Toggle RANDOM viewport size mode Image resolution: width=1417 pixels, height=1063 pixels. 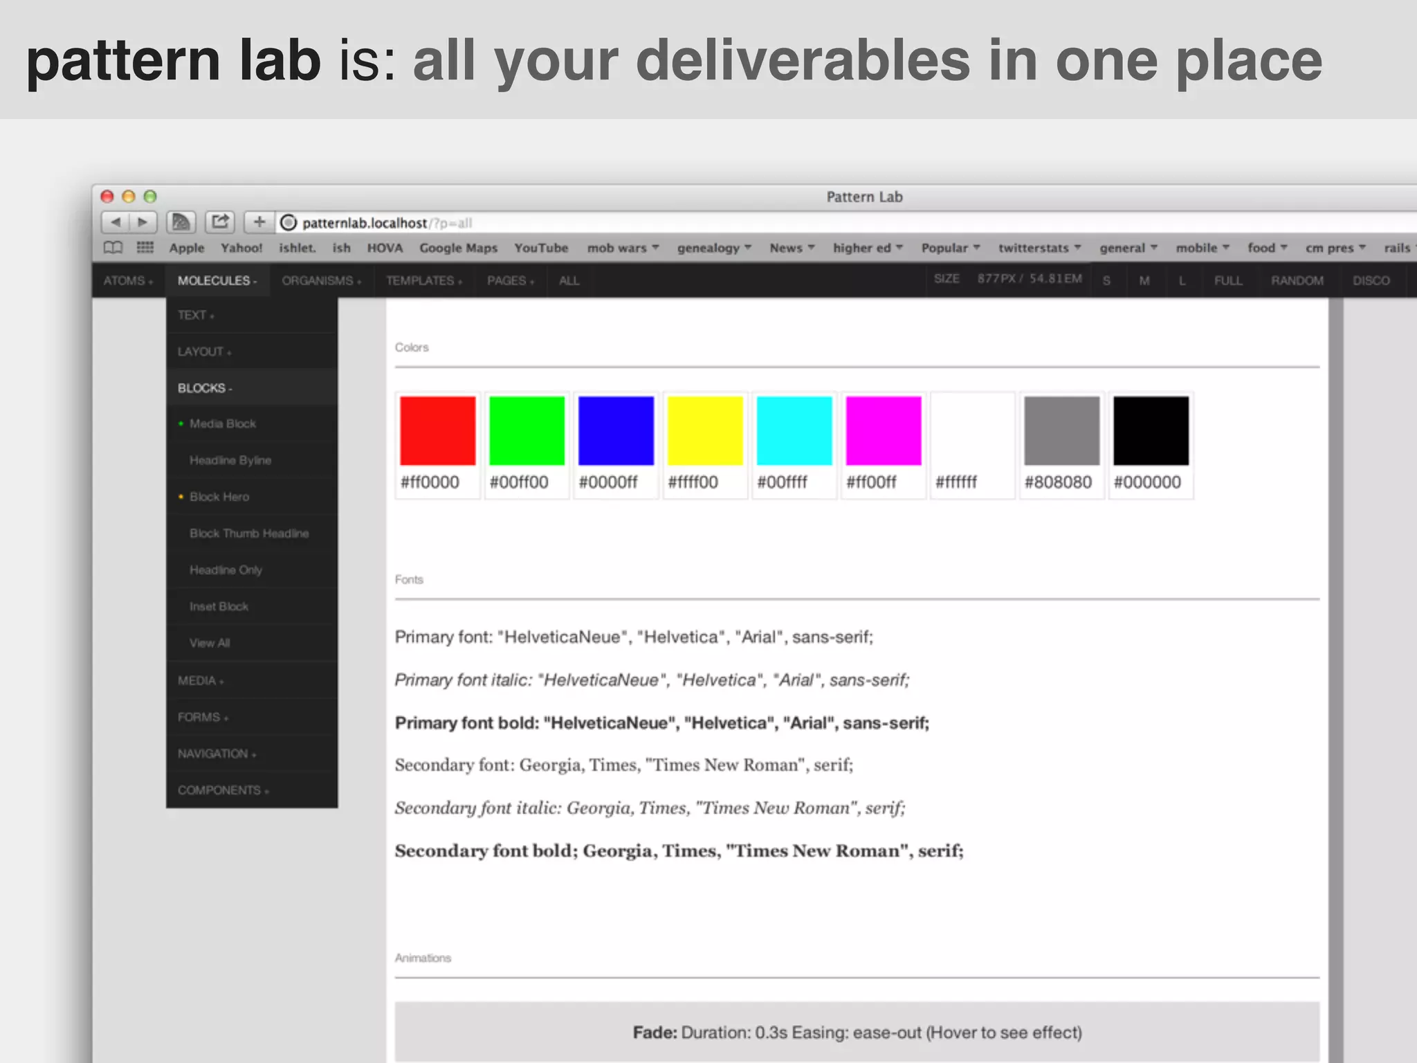(1297, 280)
